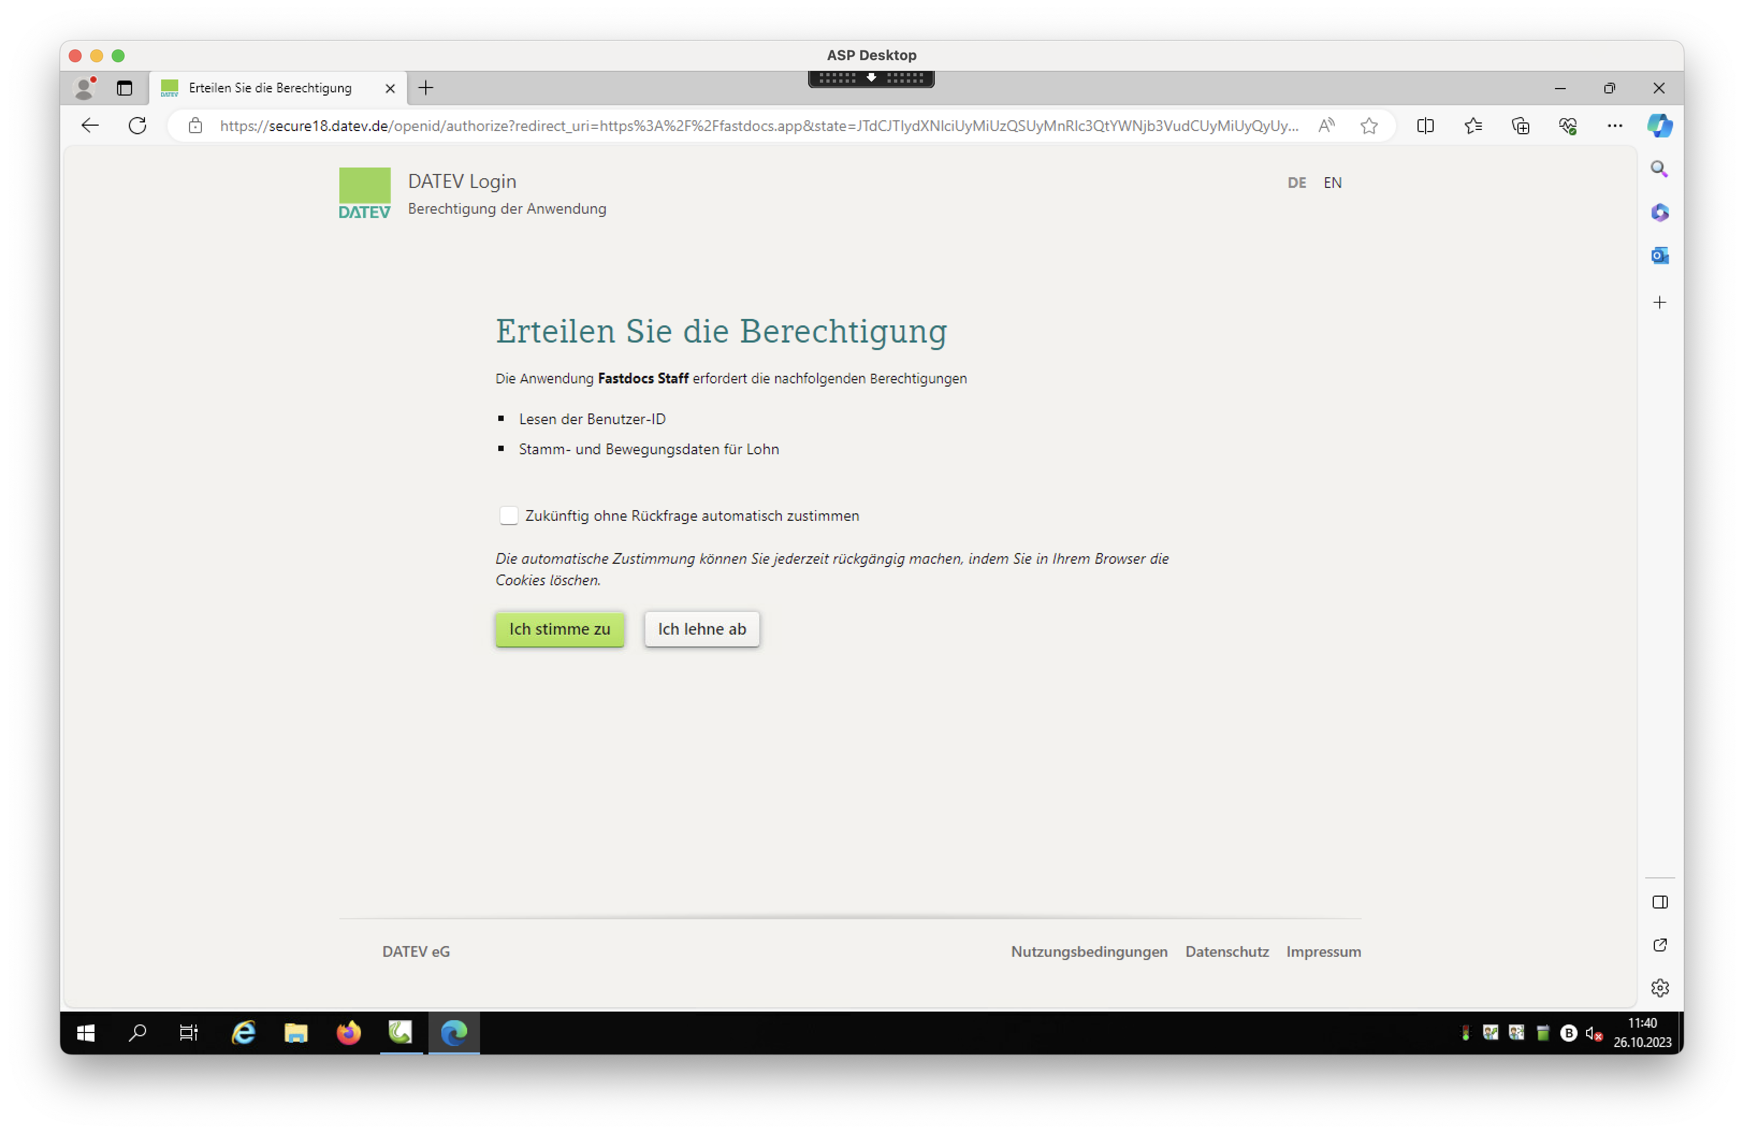Refresh the DATEV login page

pos(138,126)
